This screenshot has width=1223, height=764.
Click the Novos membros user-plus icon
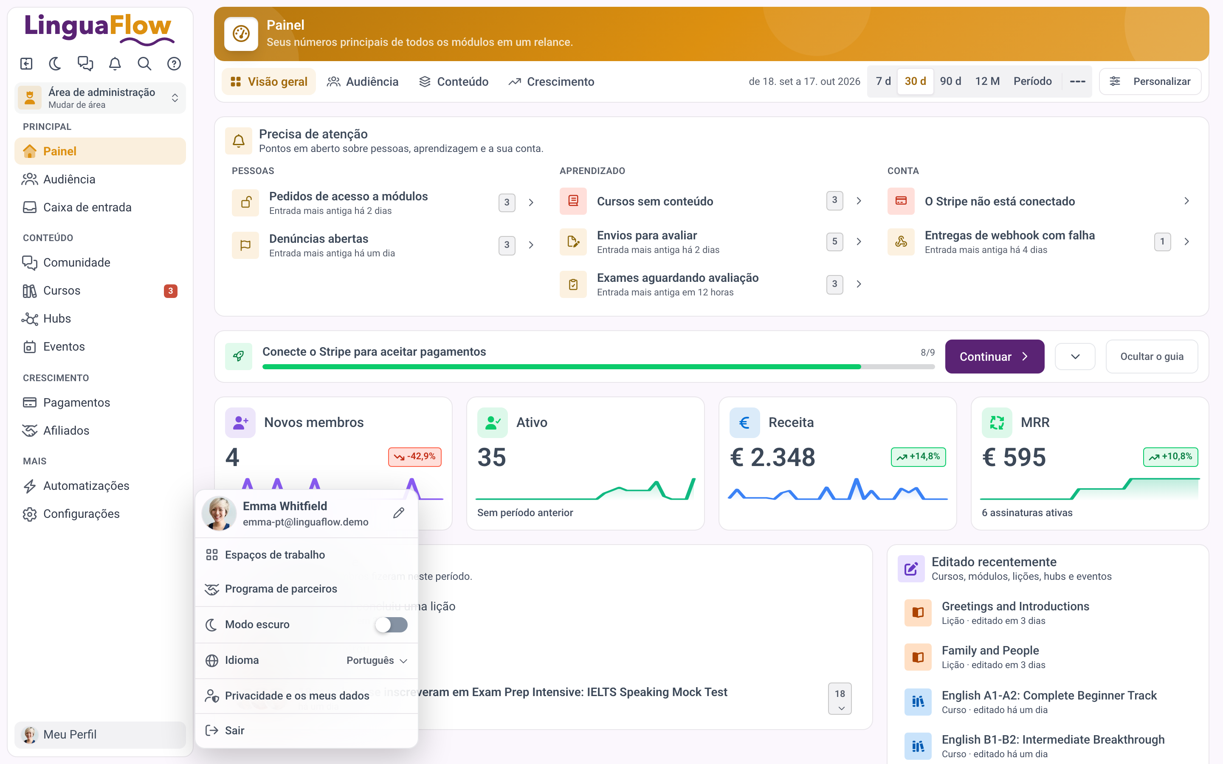pos(240,422)
